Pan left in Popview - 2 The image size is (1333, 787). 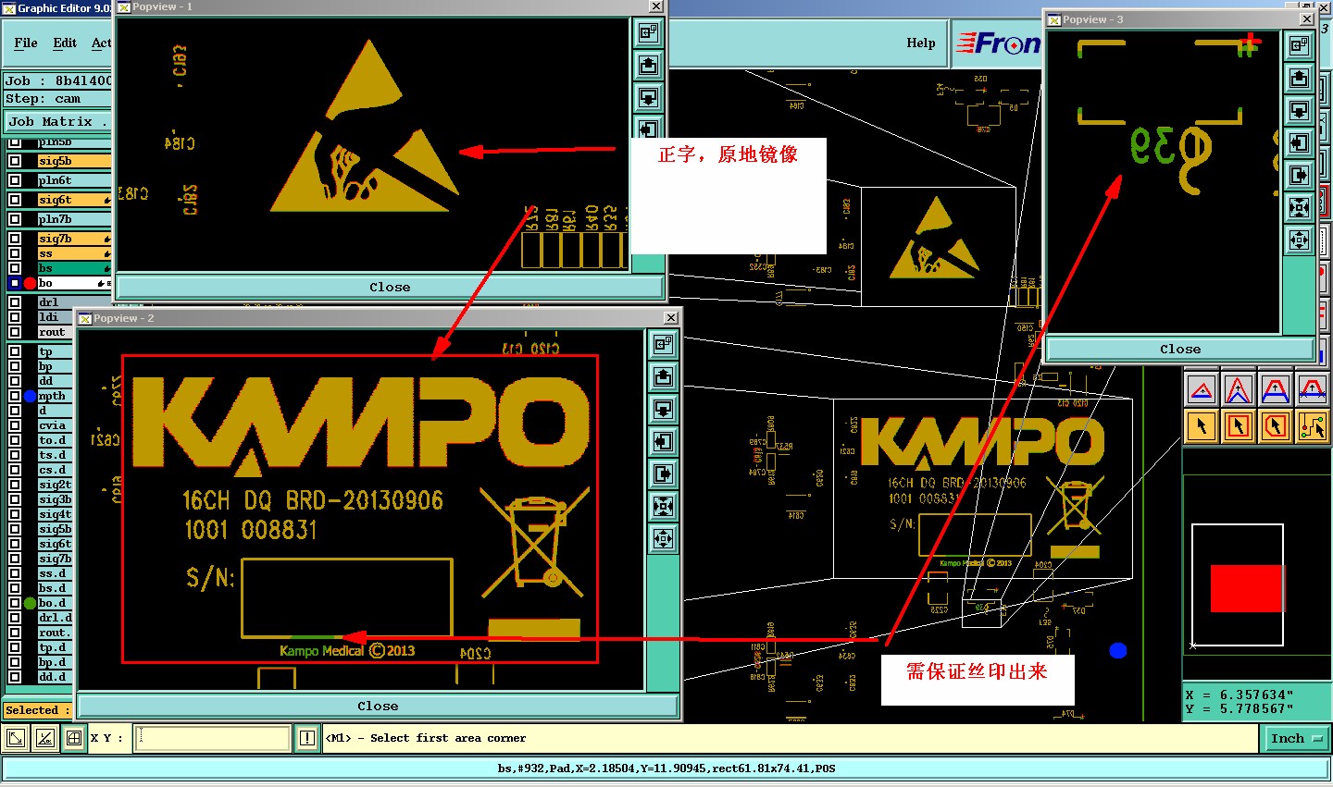point(663,442)
